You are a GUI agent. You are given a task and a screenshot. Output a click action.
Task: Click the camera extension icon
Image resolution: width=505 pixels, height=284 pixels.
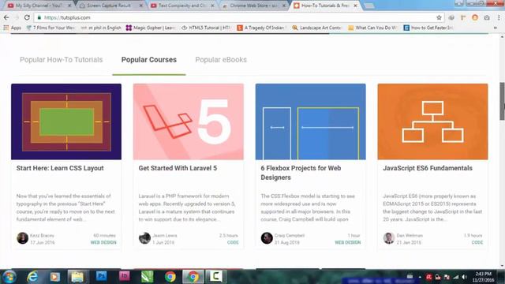click(487, 17)
